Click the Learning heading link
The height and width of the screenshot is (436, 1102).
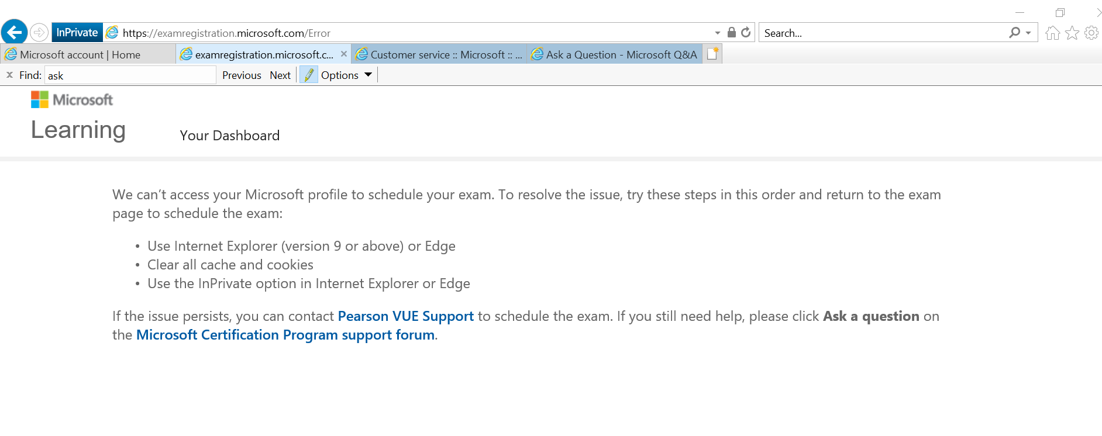pyautogui.click(x=78, y=130)
